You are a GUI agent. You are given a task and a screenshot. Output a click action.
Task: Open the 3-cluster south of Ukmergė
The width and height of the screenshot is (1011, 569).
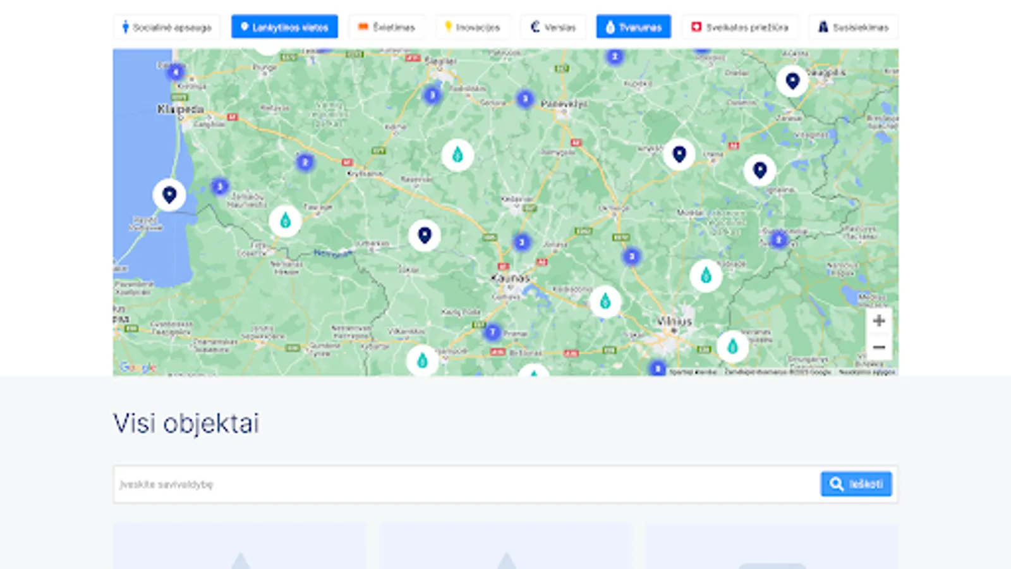coord(632,256)
